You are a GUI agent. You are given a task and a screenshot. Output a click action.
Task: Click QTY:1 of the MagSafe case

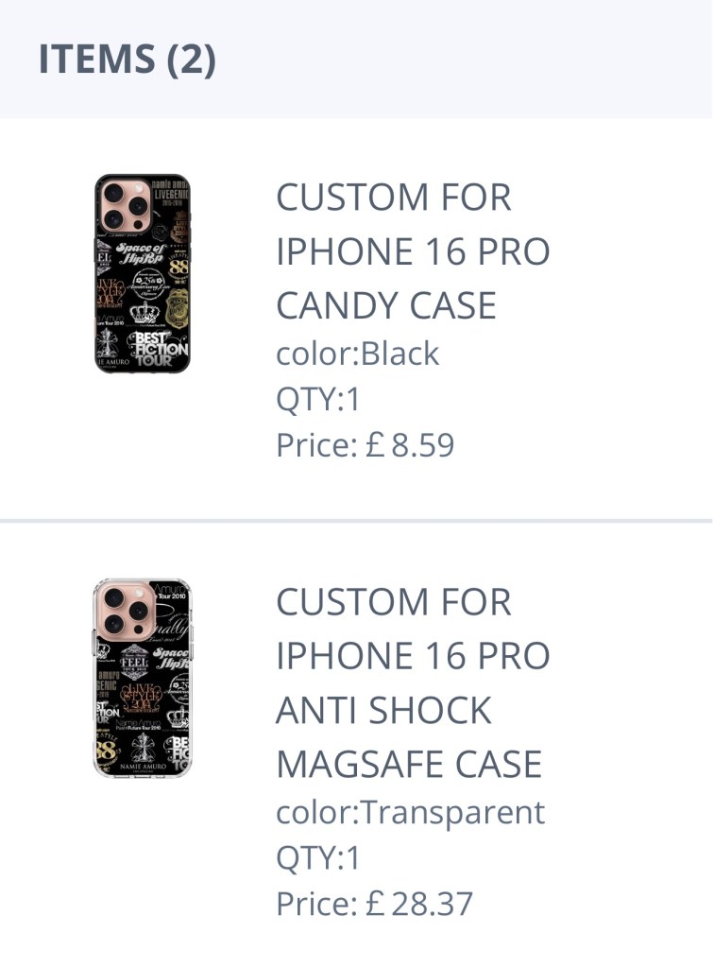pyautogui.click(x=318, y=858)
